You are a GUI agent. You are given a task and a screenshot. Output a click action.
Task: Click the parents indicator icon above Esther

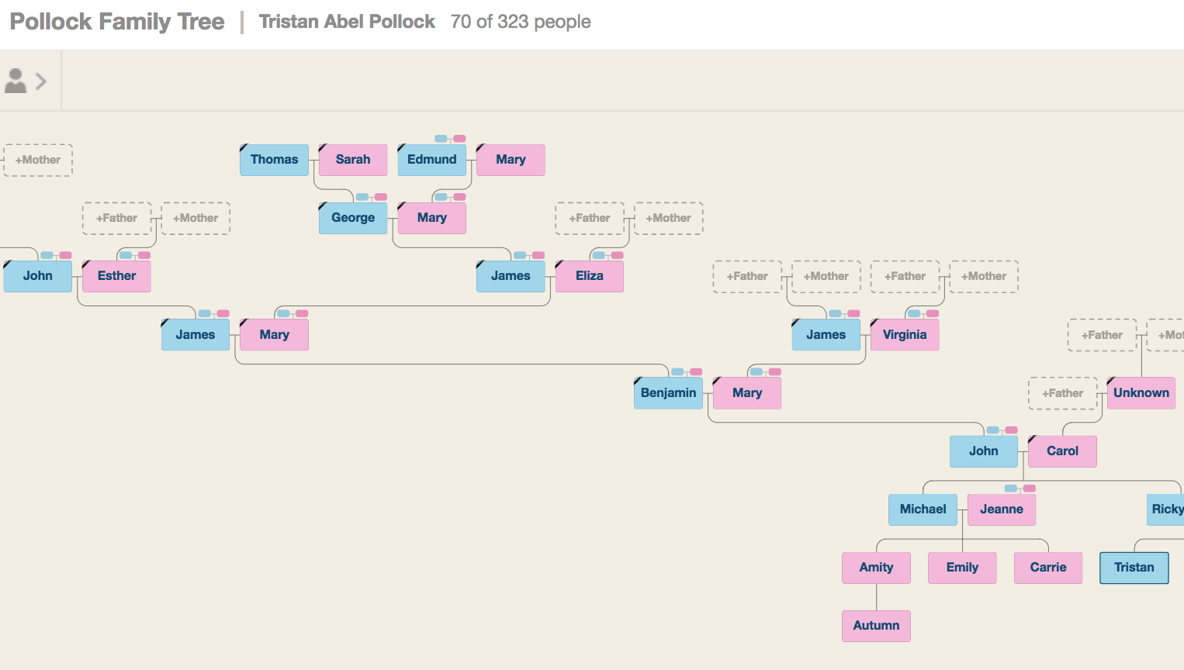click(x=134, y=255)
